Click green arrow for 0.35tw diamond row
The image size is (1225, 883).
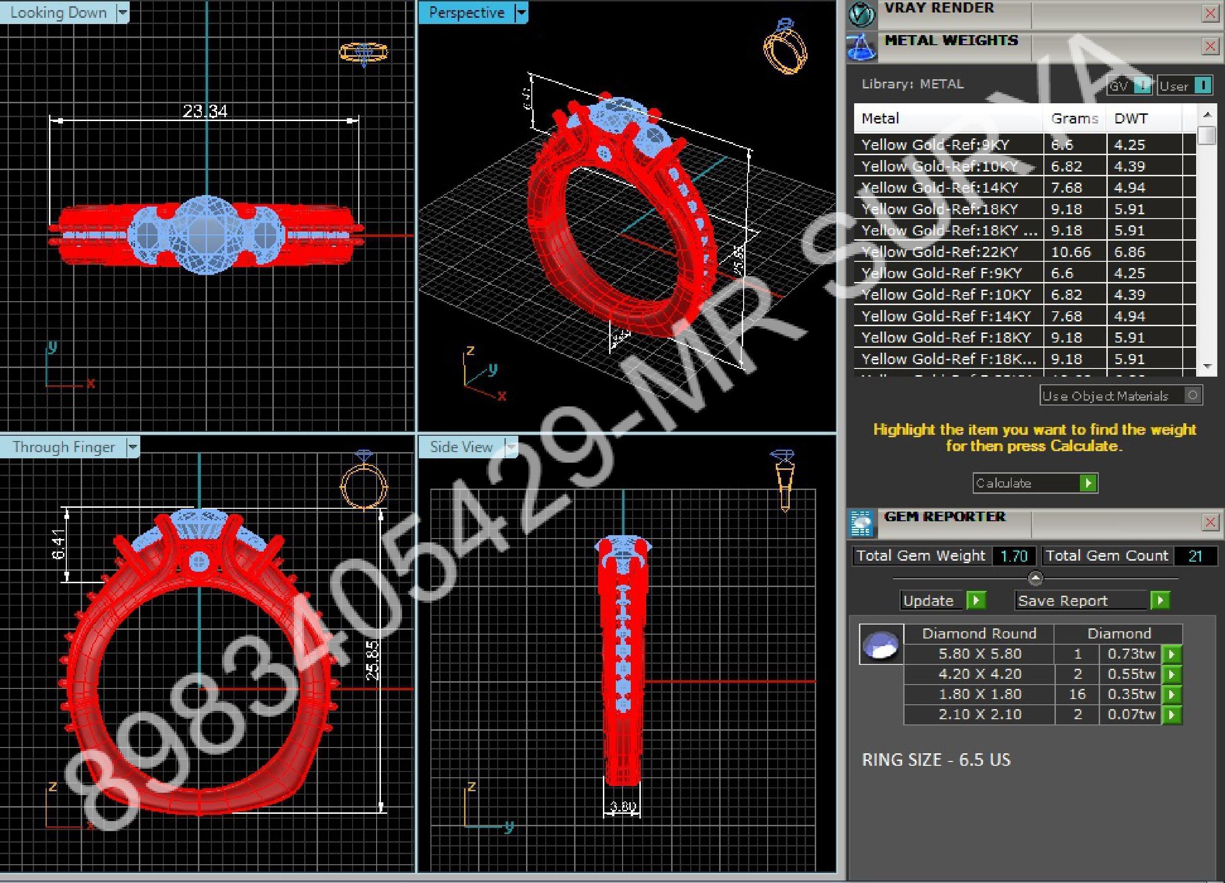[1172, 695]
